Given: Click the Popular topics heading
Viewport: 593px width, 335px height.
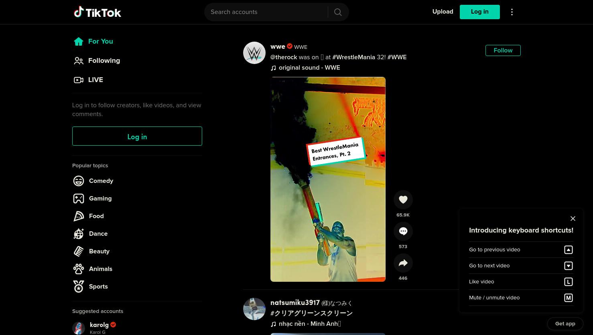Looking at the screenshot, I should [90, 166].
